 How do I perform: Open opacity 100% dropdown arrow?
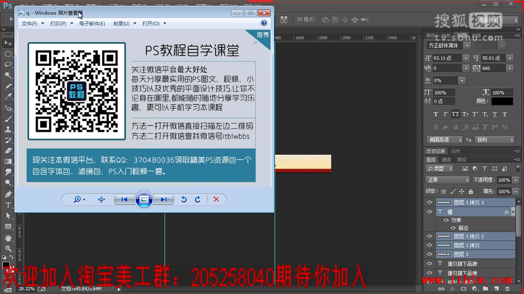516,180
